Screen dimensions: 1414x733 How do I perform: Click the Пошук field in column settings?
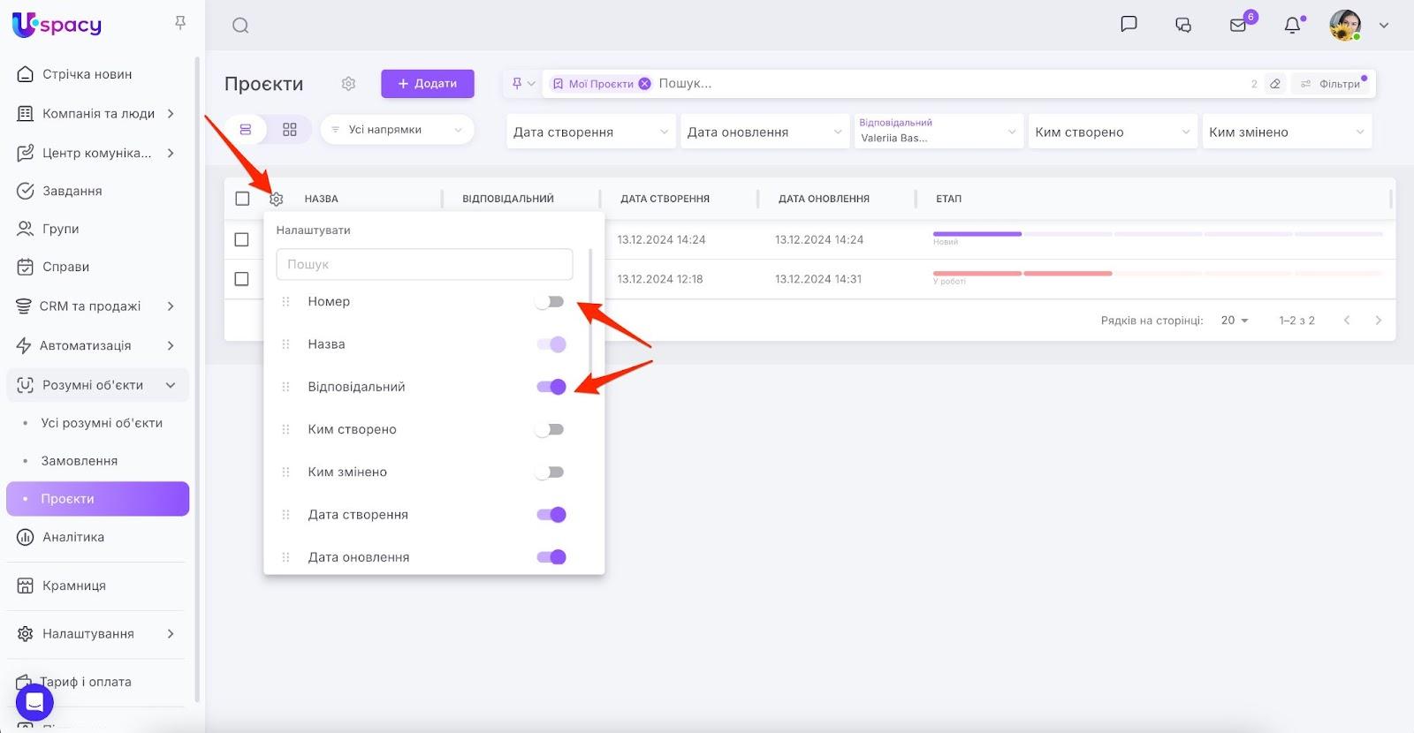pyautogui.click(x=424, y=264)
